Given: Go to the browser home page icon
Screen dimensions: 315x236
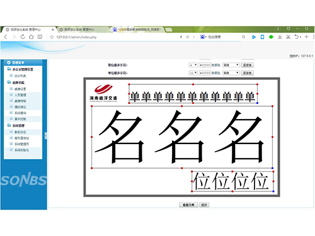Looking at the screenshot, I should (31, 37).
